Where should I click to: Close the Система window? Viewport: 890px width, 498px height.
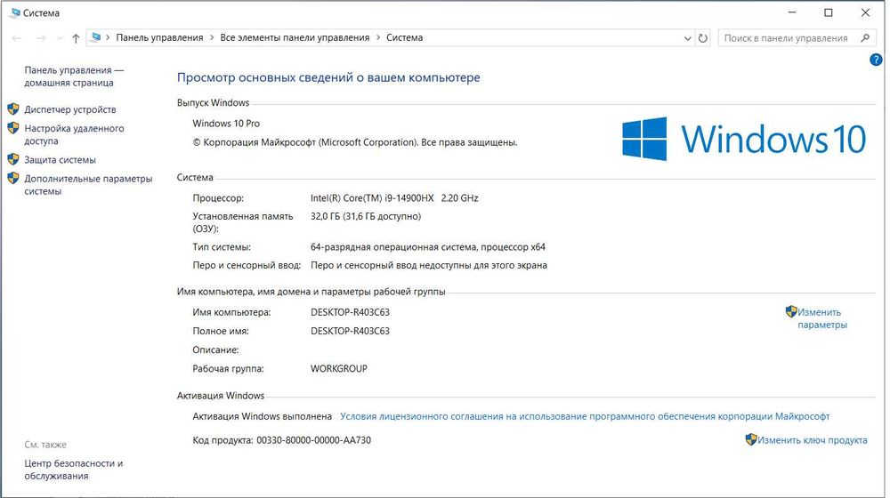[865, 12]
